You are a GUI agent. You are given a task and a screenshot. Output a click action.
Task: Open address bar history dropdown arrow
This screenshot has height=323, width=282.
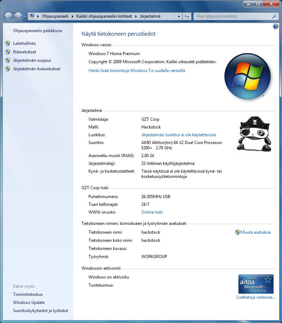[179, 16]
